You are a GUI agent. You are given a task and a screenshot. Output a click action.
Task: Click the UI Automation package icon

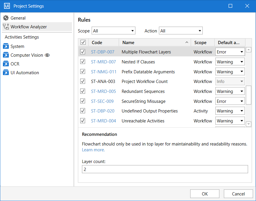[x=6, y=73]
